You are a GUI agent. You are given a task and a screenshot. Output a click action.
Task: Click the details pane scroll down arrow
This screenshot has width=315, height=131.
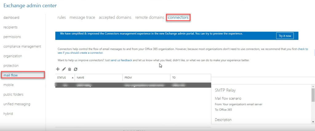(x=313, y=122)
